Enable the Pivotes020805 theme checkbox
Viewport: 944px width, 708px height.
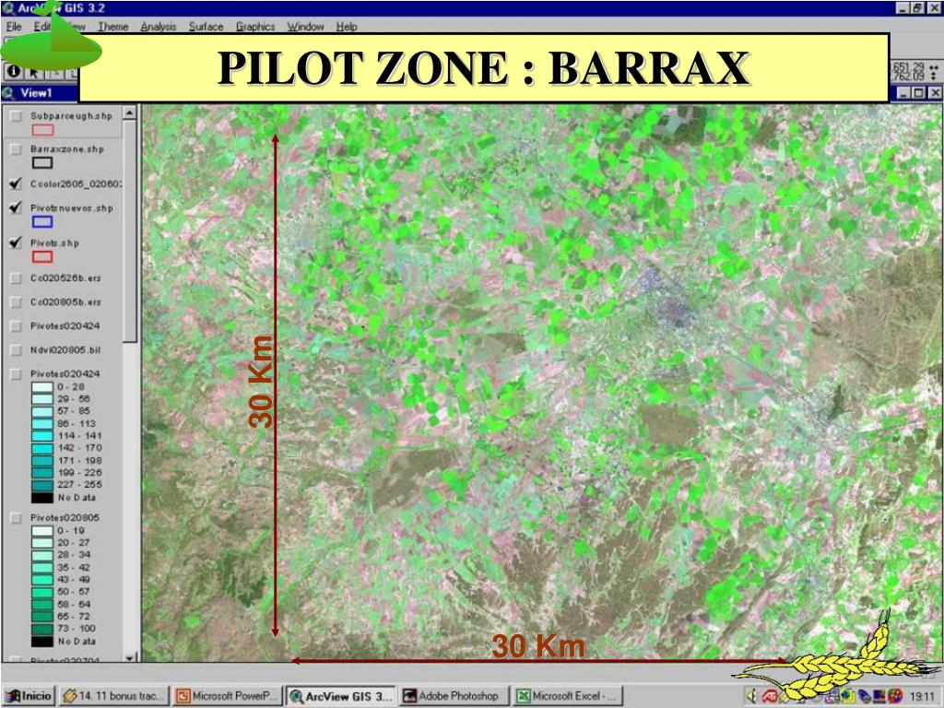[x=17, y=518]
